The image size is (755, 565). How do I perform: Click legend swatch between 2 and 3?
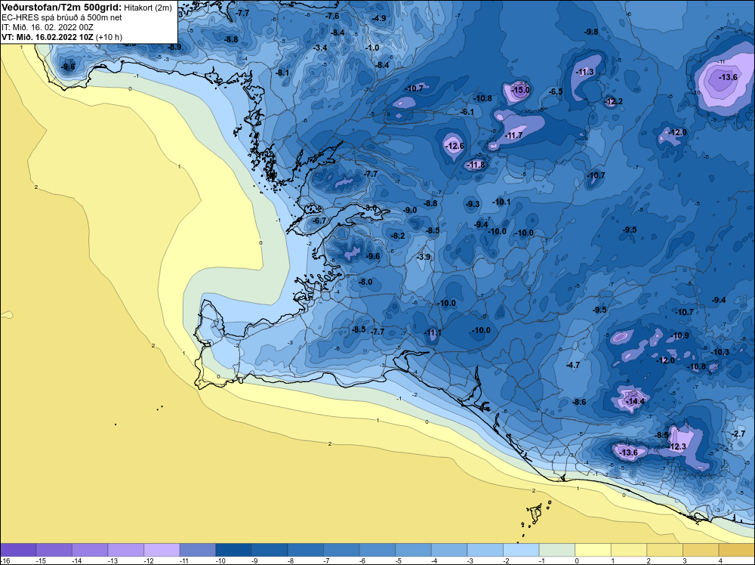[665, 550]
